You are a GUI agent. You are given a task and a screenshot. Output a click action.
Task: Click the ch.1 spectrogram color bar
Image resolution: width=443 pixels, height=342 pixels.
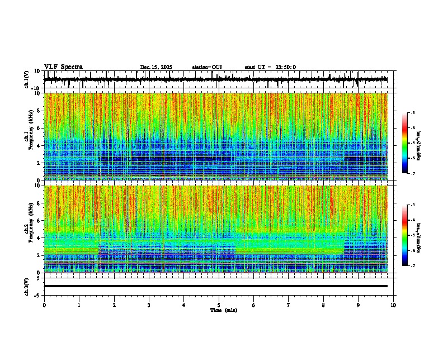405,143
